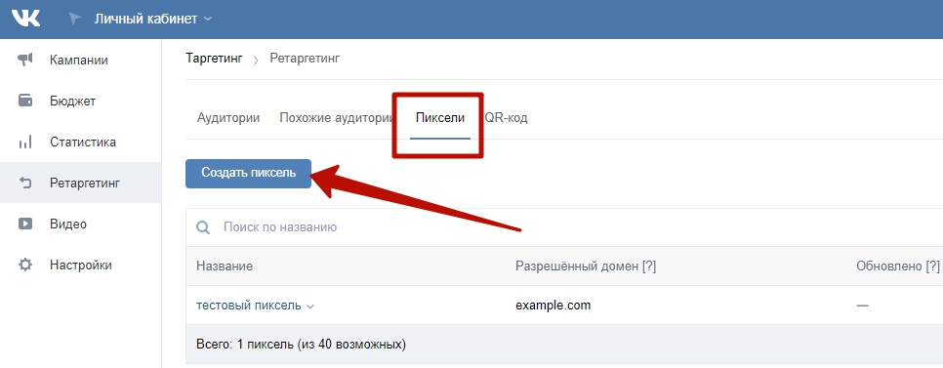Image resolution: width=943 pixels, height=368 pixels.
Task: Open the Кампании sidebar section
Action: click(79, 61)
